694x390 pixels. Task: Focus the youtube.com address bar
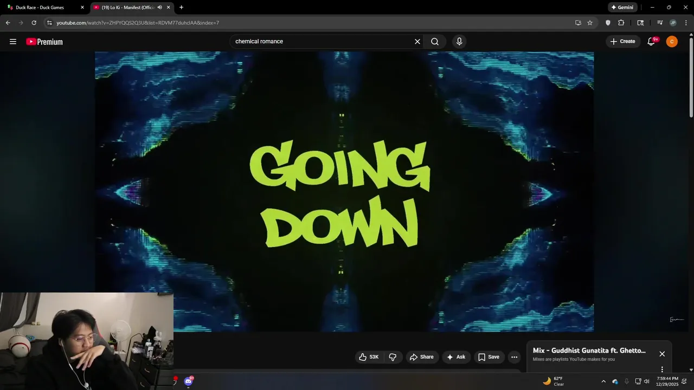point(314,23)
